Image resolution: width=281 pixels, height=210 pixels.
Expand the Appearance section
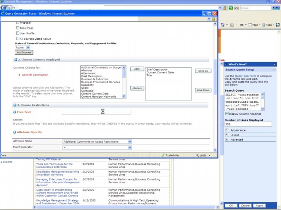click(x=227, y=130)
